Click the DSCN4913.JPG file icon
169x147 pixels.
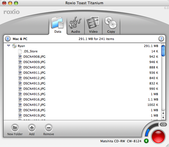pyautogui.click(x=20, y=83)
